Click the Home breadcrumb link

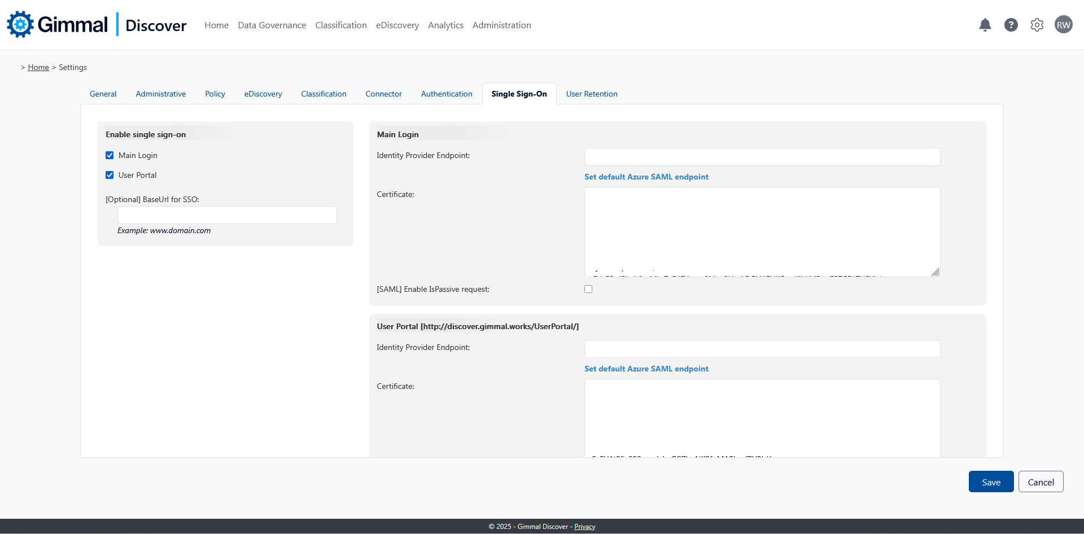[38, 67]
